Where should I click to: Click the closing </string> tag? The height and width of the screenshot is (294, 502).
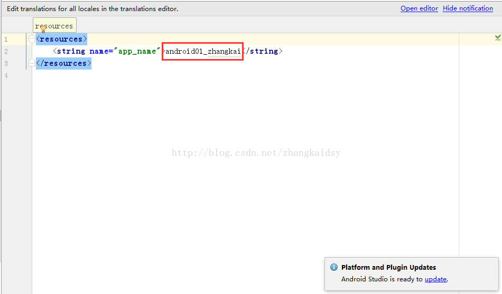tap(263, 51)
